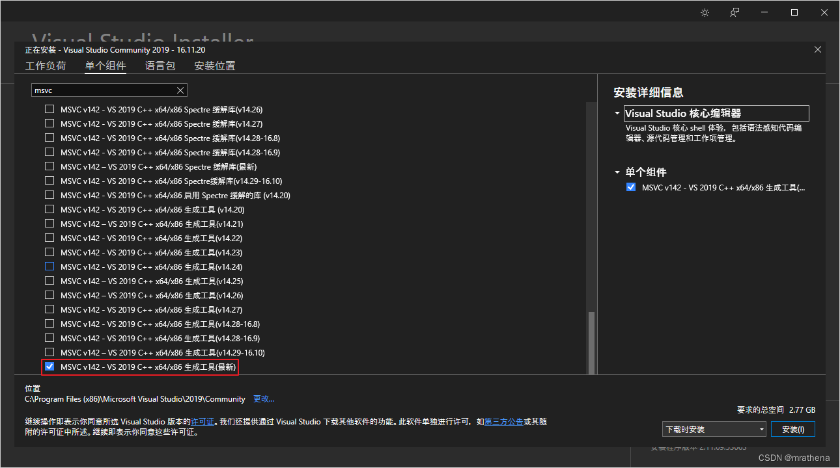Switch to the 安装位置 tab

pos(215,66)
